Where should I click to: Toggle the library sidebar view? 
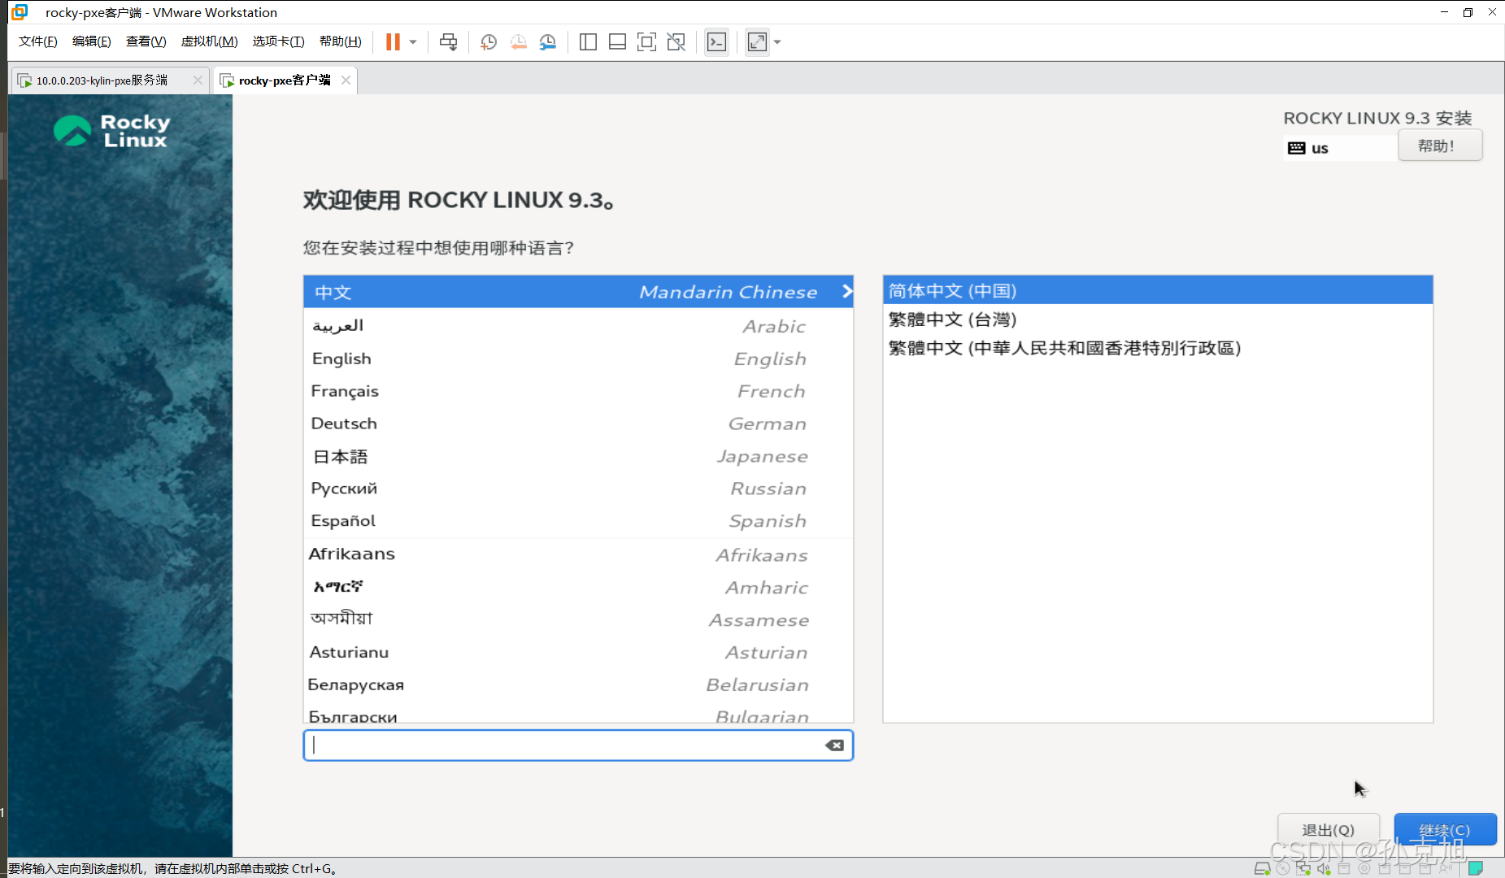tap(588, 42)
